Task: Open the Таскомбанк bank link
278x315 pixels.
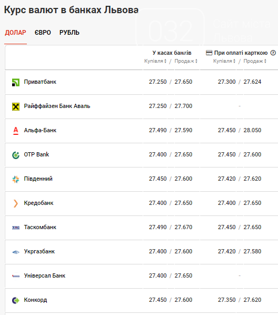Action: 40,227
